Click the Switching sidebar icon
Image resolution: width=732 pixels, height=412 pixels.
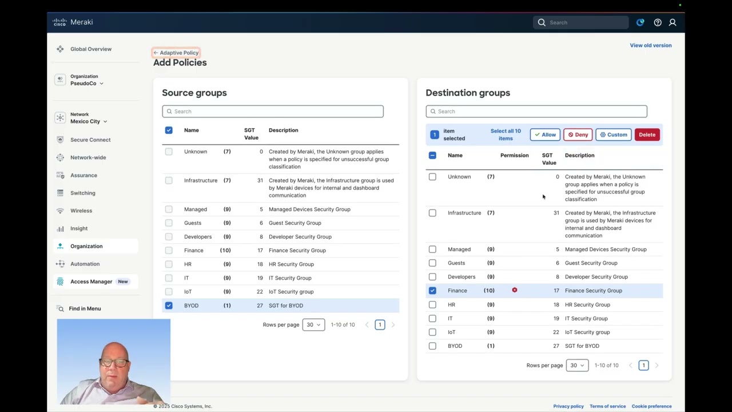(x=60, y=193)
